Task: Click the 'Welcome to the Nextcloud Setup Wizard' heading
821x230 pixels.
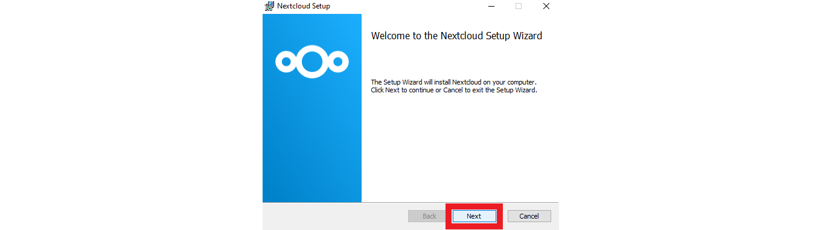Action: point(456,36)
